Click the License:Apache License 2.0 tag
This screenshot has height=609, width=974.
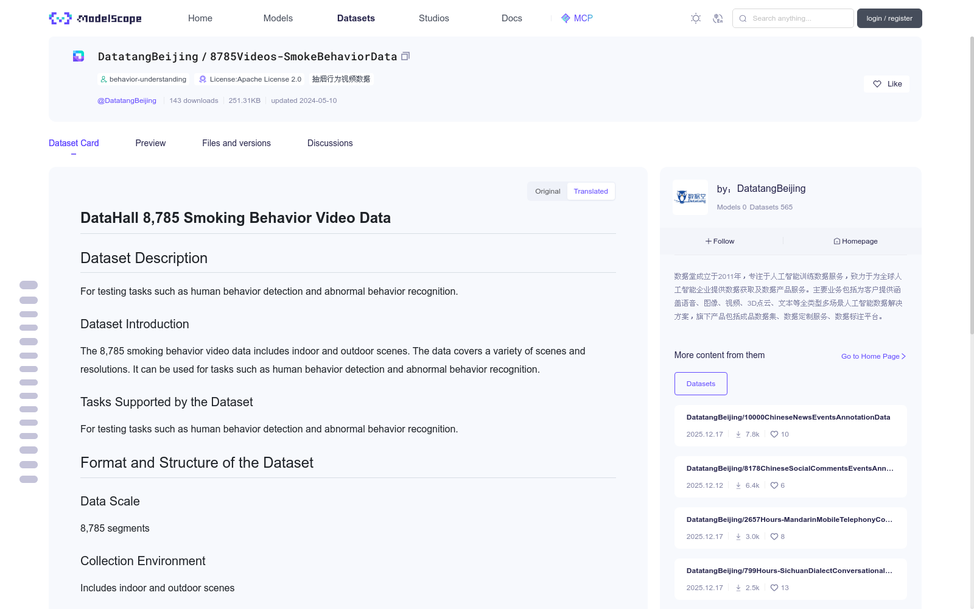coord(250,79)
